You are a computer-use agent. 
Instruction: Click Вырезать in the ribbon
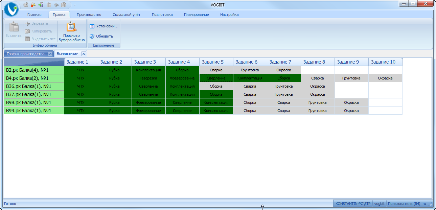[37, 23]
